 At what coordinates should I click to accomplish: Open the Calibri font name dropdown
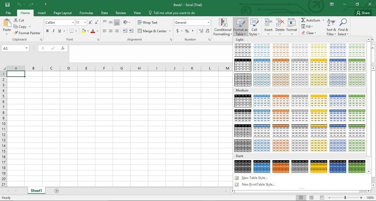pyautogui.click(x=73, y=22)
